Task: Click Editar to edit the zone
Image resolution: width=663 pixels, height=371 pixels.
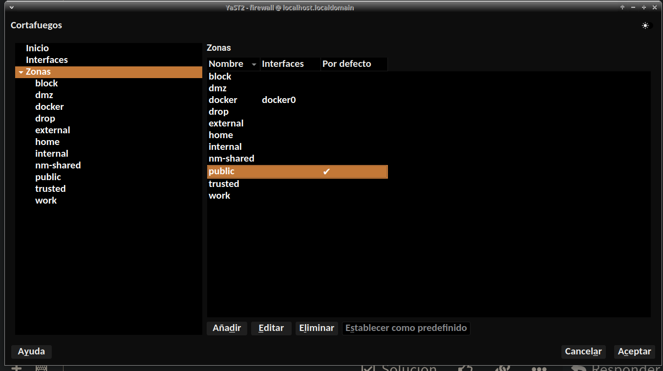Action: pos(271,328)
